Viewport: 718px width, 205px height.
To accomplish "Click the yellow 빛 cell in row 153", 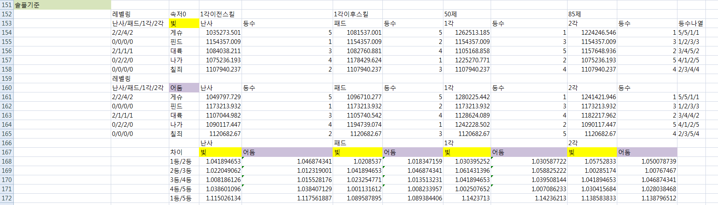I will (x=183, y=23).
